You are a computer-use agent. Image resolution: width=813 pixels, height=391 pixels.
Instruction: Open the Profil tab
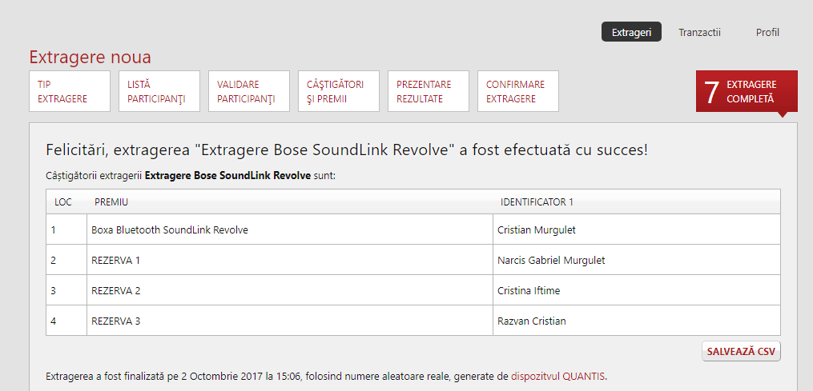pos(767,33)
